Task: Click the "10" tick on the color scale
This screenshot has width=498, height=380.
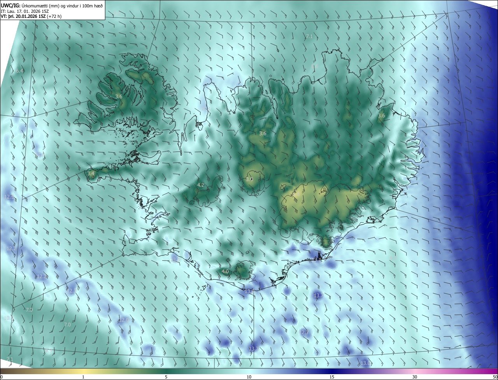Action: (249, 377)
